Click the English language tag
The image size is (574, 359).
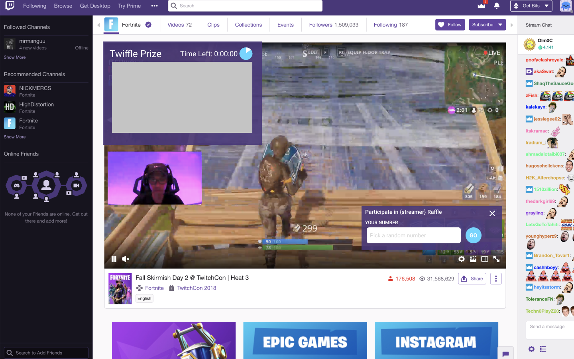coord(144,298)
